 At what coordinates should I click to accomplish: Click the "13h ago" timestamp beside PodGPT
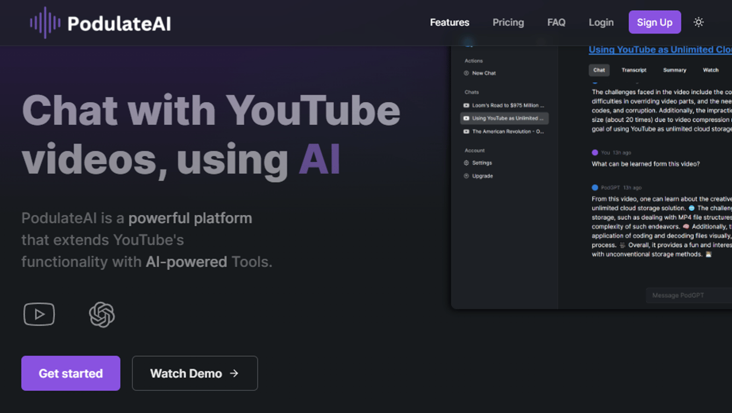632,188
